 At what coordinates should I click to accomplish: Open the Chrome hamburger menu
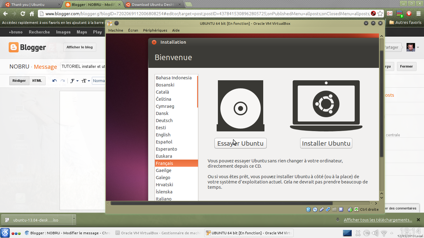point(418,14)
